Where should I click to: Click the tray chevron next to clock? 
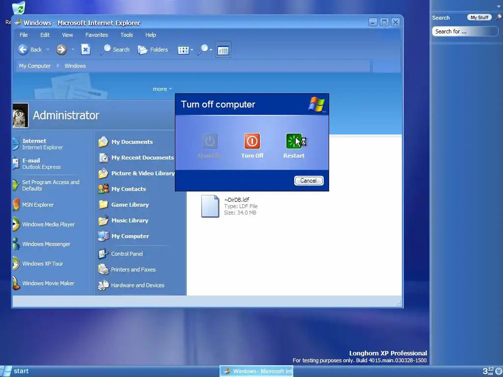pos(499,371)
